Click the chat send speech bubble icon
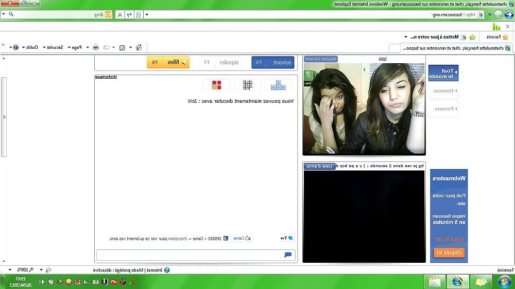The height and width of the screenshot is (289, 515). click(x=288, y=255)
